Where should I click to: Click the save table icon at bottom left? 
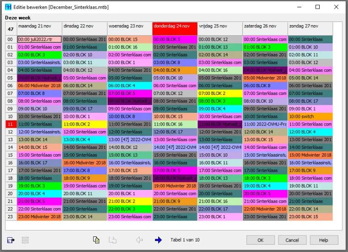tap(11, 240)
